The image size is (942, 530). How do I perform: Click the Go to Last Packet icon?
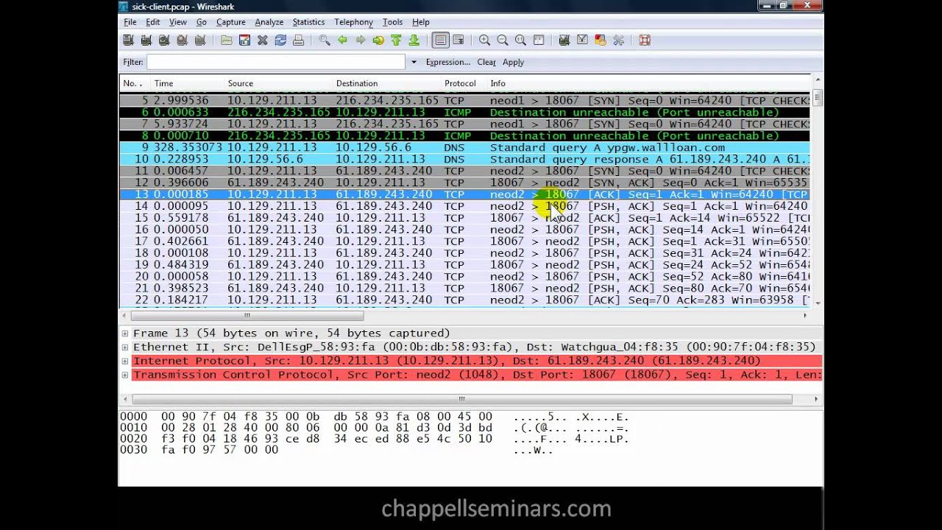click(414, 40)
